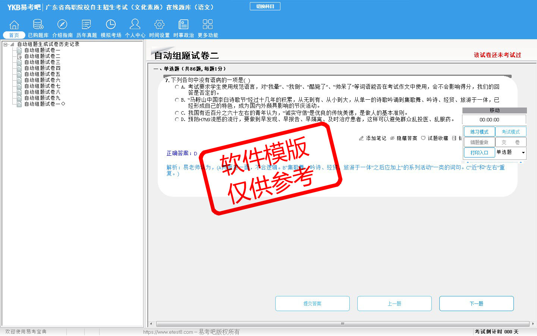Open 时间设置 gear icon
Image resolution: width=537 pixels, height=336 pixels.
(159, 25)
